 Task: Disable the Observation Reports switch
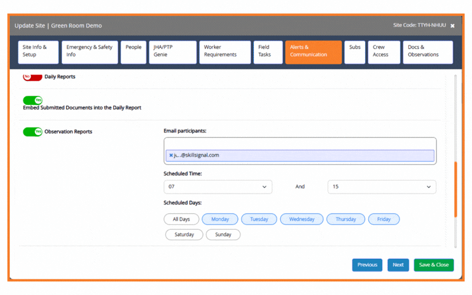pos(33,132)
